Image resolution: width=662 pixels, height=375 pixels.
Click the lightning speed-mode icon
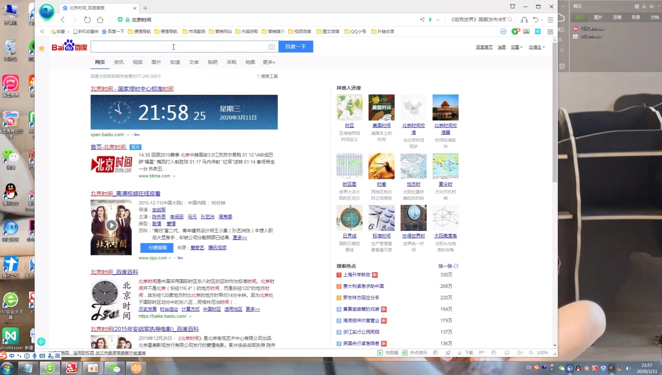tap(430, 20)
